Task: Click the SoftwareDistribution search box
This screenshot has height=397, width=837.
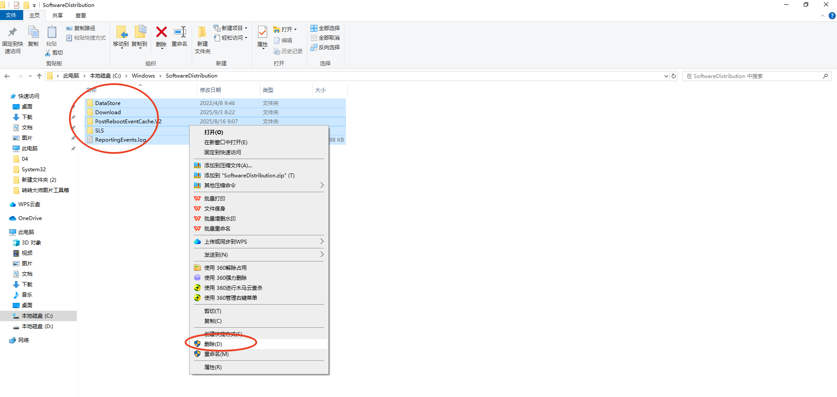Action: (x=753, y=76)
